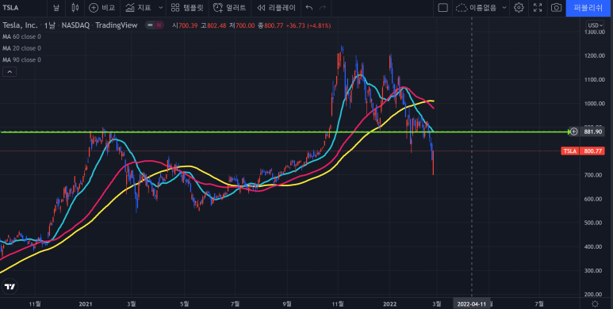
Task: Expand the 이름없음 layout dropdown arrow
Action: 504,8
